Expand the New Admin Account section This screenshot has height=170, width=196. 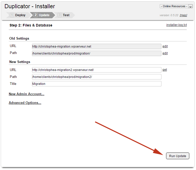[x=27, y=94]
